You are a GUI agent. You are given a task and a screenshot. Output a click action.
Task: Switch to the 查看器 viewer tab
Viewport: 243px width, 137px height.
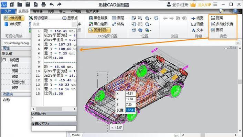[x=23, y=11]
